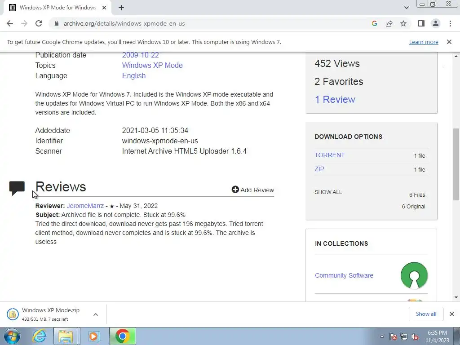Click the page vertical scrollbar thumb
Screen dimensions: 460x345
456,164
